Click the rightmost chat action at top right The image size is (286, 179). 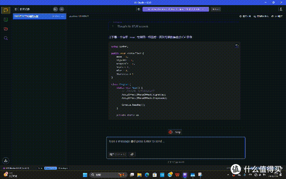277,16
